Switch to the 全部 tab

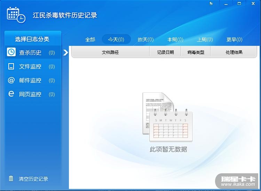click(90, 40)
